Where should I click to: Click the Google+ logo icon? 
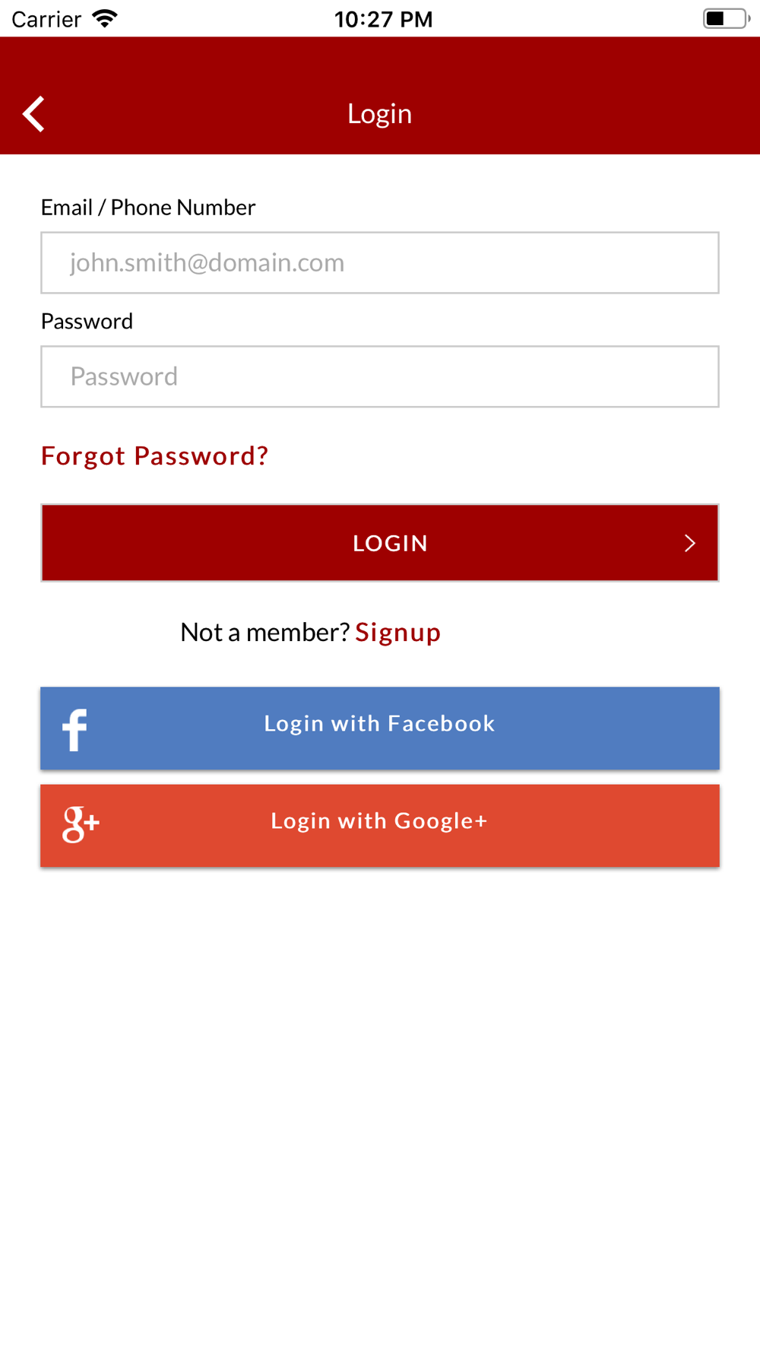81,825
